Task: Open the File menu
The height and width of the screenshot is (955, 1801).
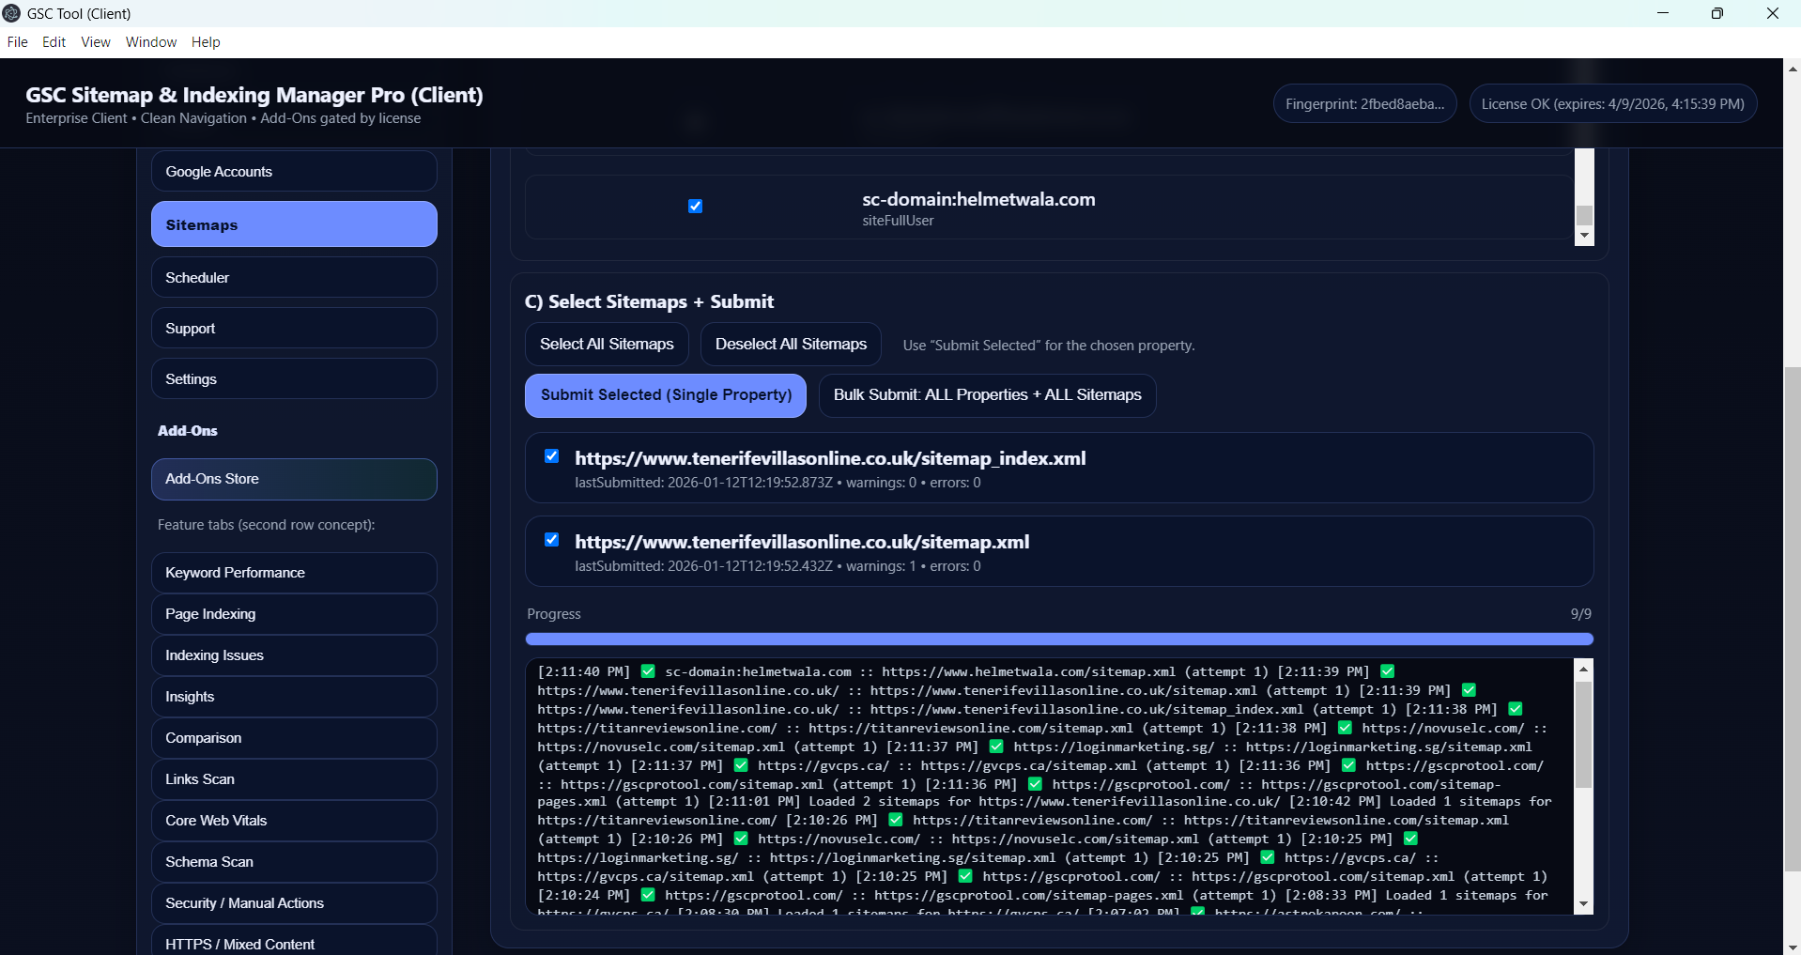Action: tap(17, 42)
